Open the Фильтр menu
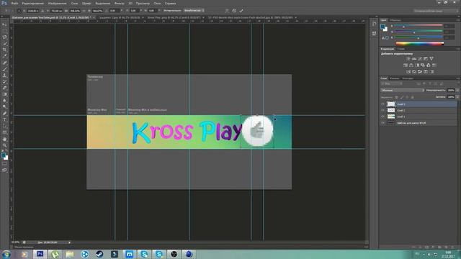 click(x=119, y=4)
